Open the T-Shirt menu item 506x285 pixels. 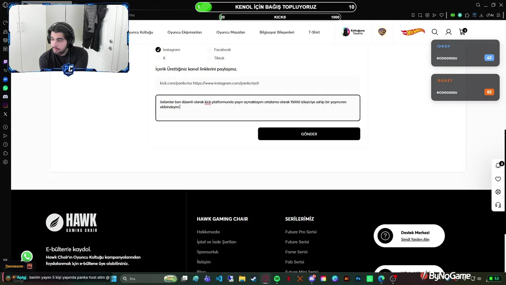click(314, 32)
